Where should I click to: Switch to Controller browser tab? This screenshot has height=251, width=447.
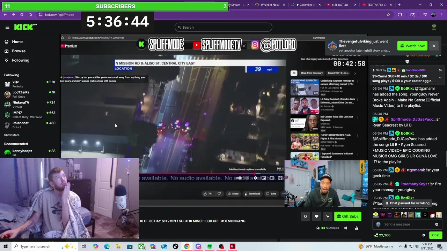tap(307, 5)
